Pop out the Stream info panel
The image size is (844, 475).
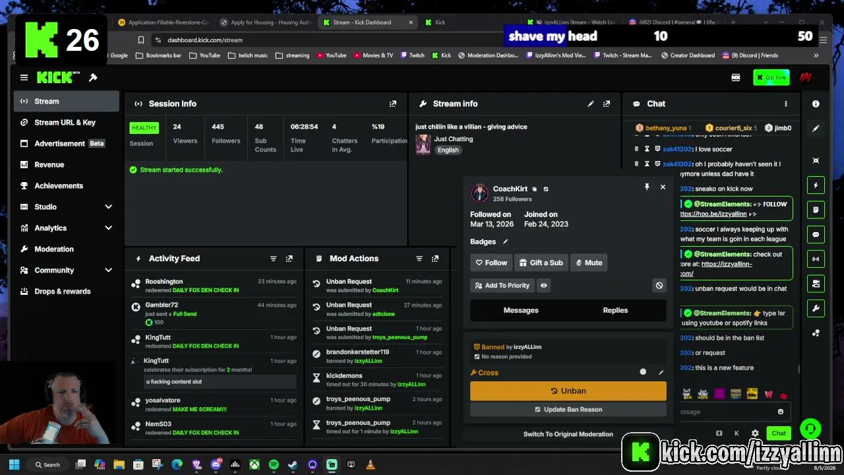tap(607, 104)
